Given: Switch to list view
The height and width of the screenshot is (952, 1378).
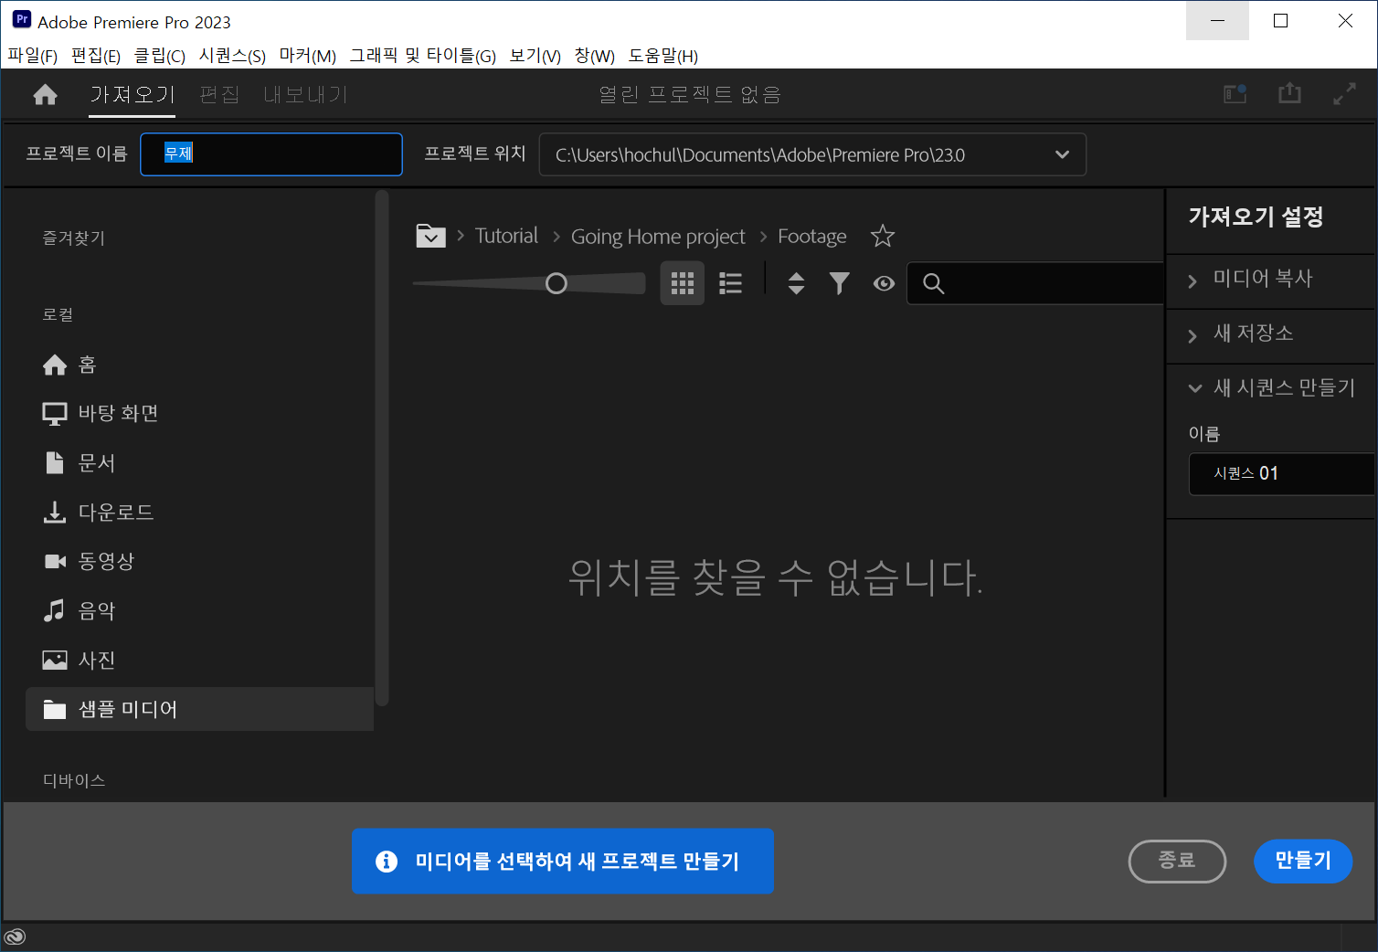Looking at the screenshot, I should (730, 283).
